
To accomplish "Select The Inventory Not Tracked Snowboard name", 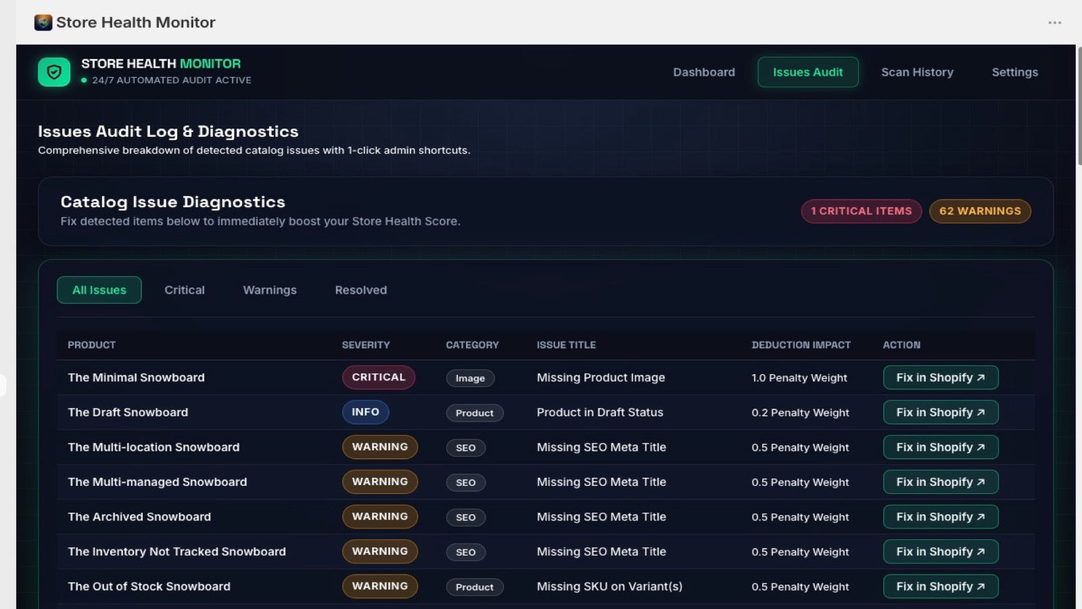I will [x=177, y=551].
